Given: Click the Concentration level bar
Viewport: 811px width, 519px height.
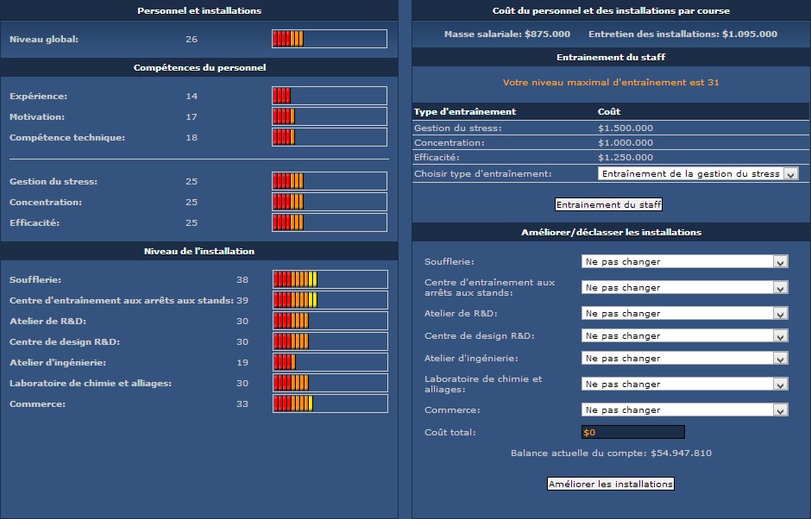Looking at the screenshot, I should point(330,202).
